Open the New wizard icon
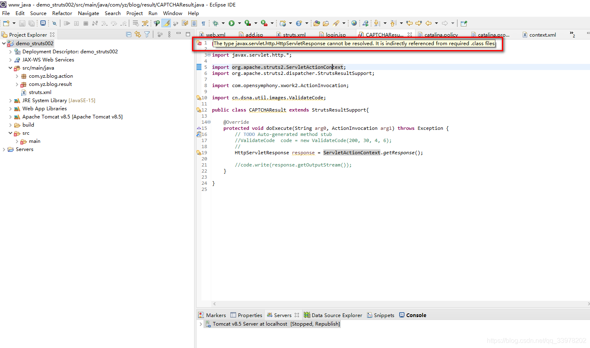Screen dimensions: 590x348 coord(6,23)
